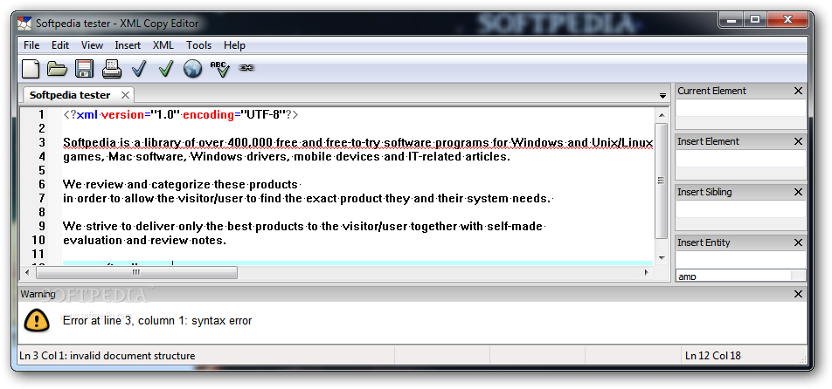
Task: Maximize the XML Copy Editor window
Action: [755, 21]
